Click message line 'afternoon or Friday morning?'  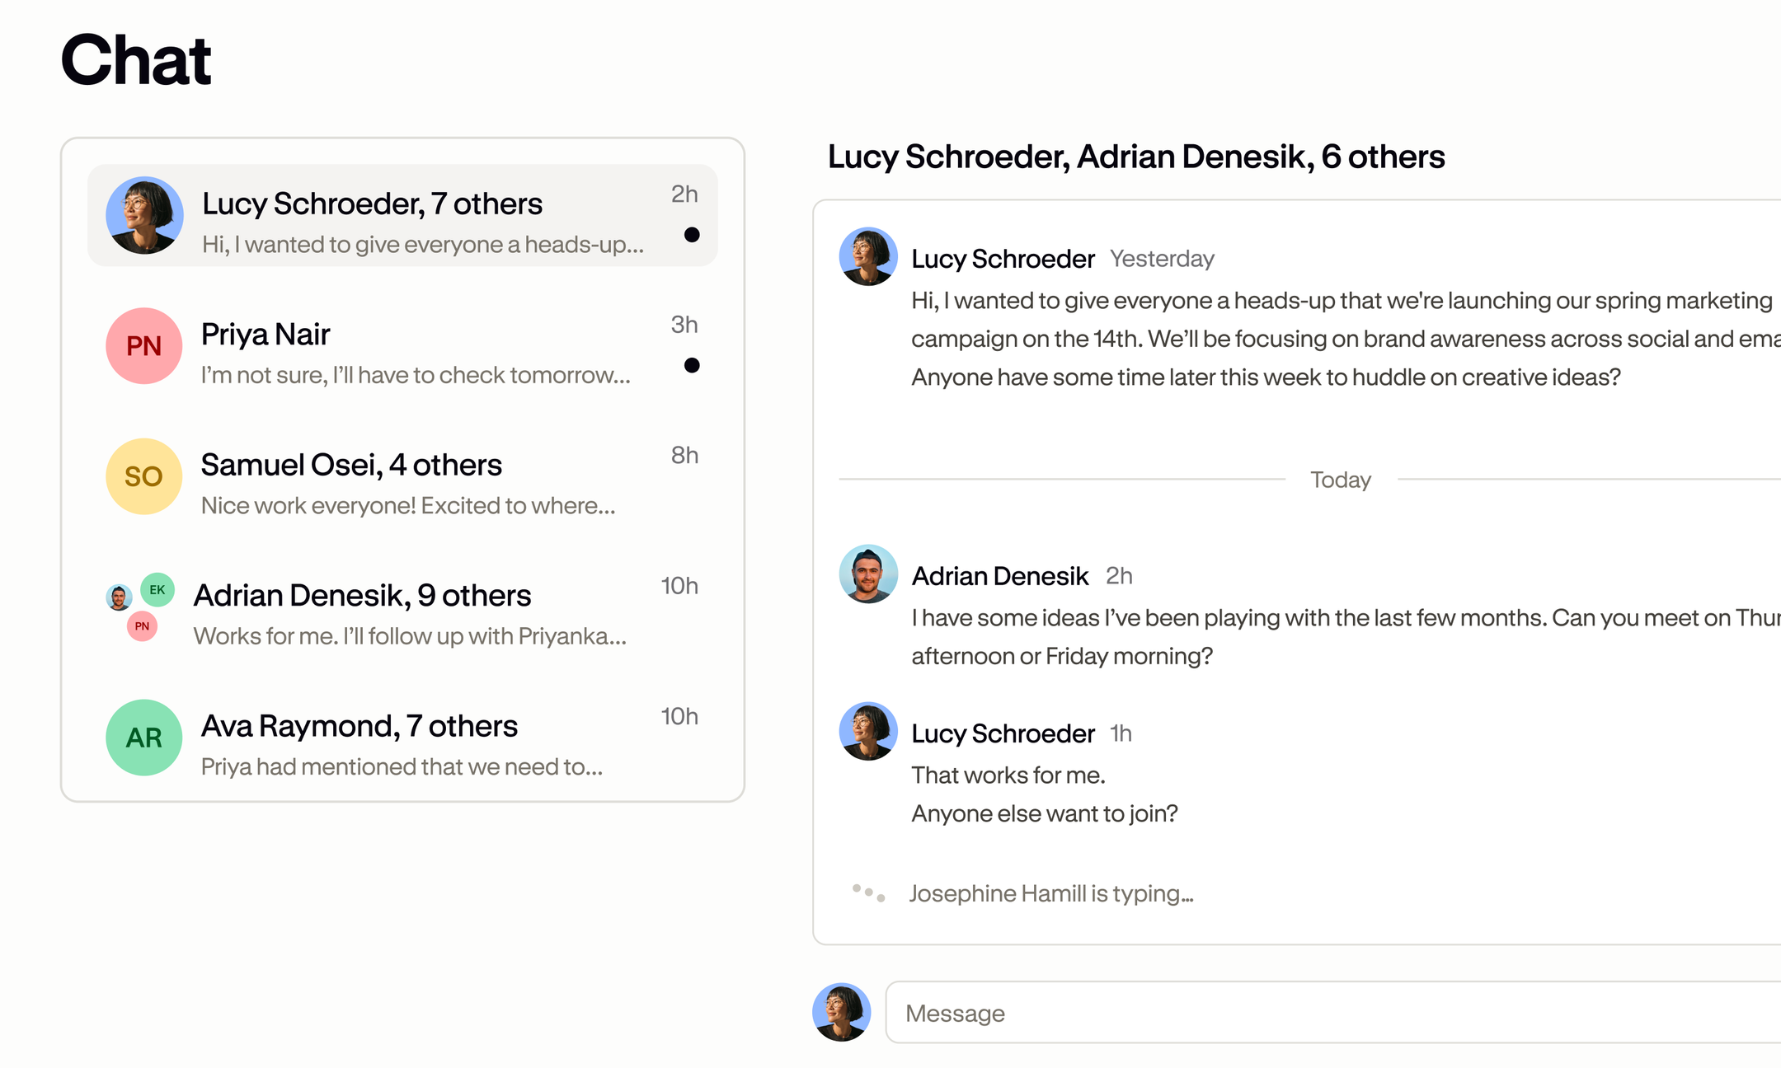coord(1062,656)
